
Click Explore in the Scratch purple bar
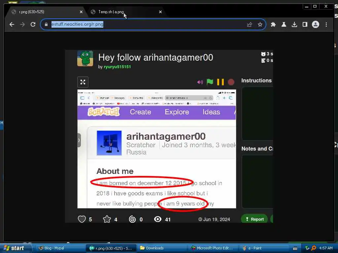[177, 112]
